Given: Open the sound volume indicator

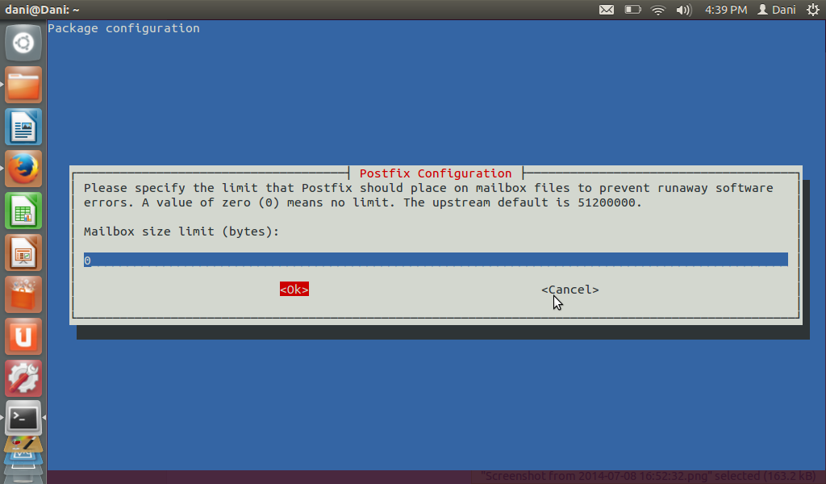Looking at the screenshot, I should pos(683,10).
